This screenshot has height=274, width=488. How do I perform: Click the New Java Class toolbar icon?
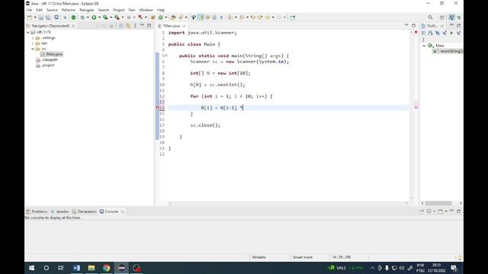pos(161,18)
